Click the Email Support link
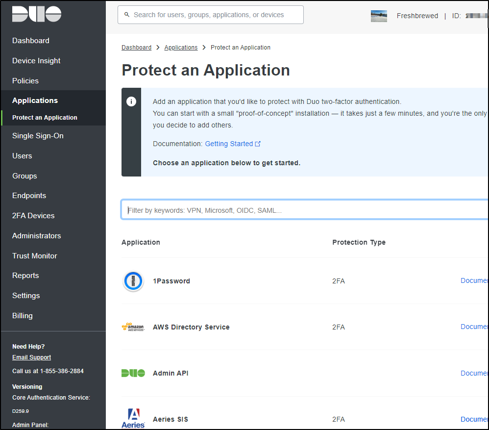489x430 pixels. point(31,357)
